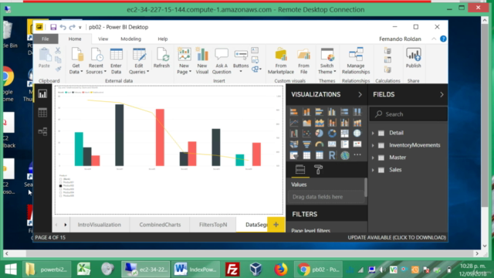
Task: Select the gauge visualization icon
Action: pos(319,144)
